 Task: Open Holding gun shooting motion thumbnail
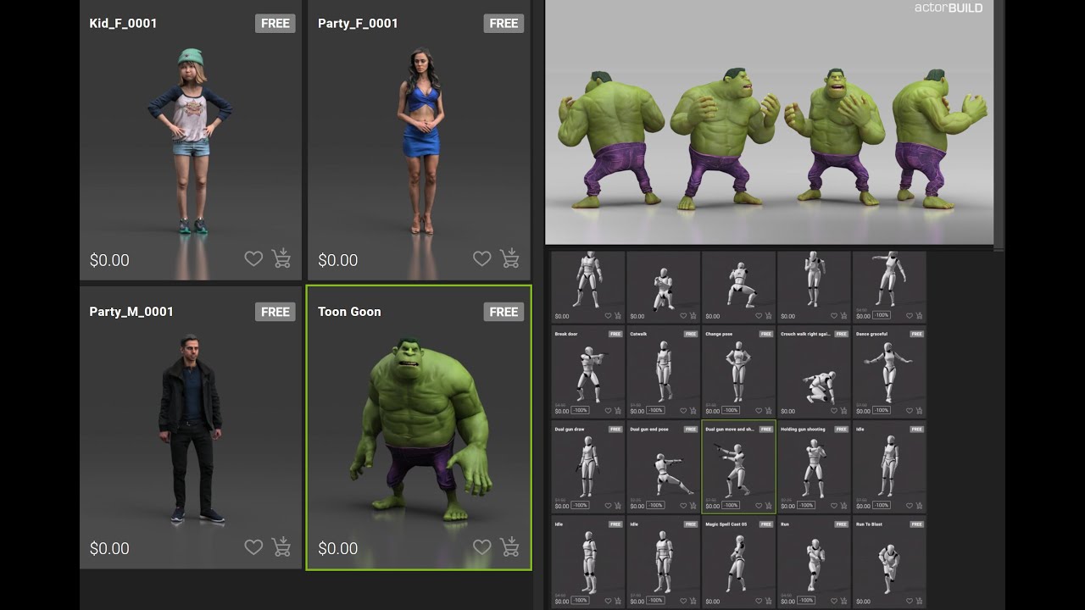(814, 466)
